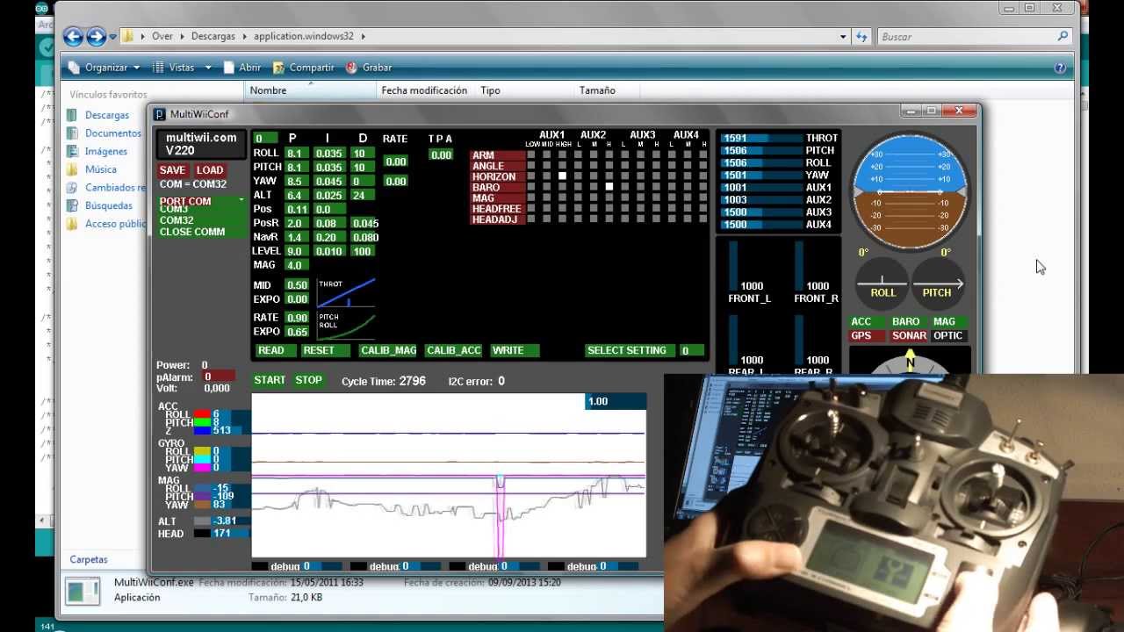
Task: Go back in the Explorer window
Action: [x=73, y=37]
